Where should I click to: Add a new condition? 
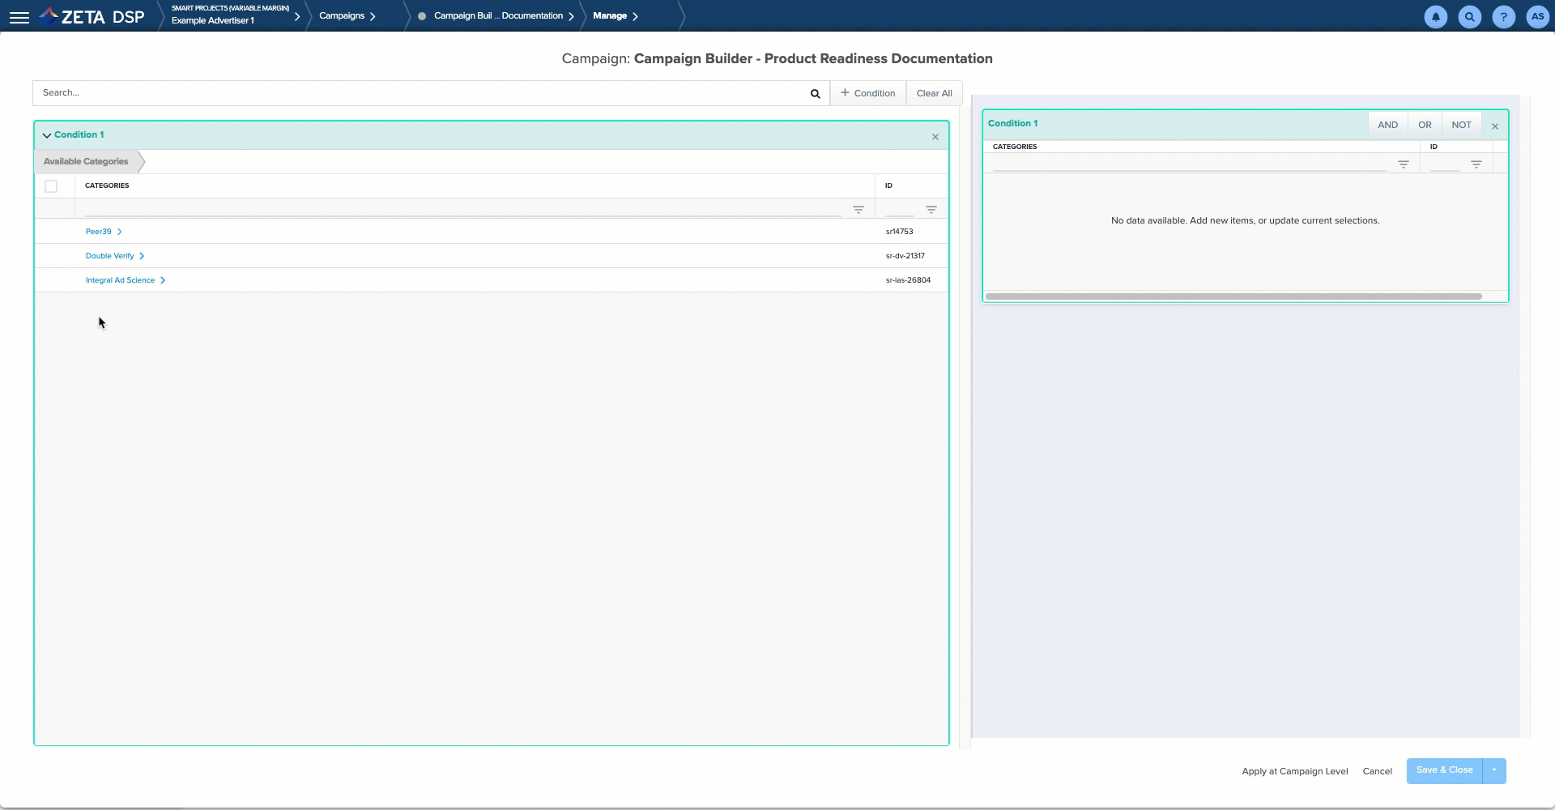(x=867, y=93)
